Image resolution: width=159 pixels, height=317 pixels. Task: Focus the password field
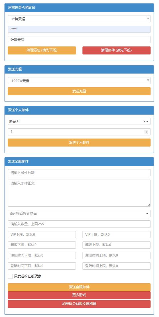click(79, 29)
